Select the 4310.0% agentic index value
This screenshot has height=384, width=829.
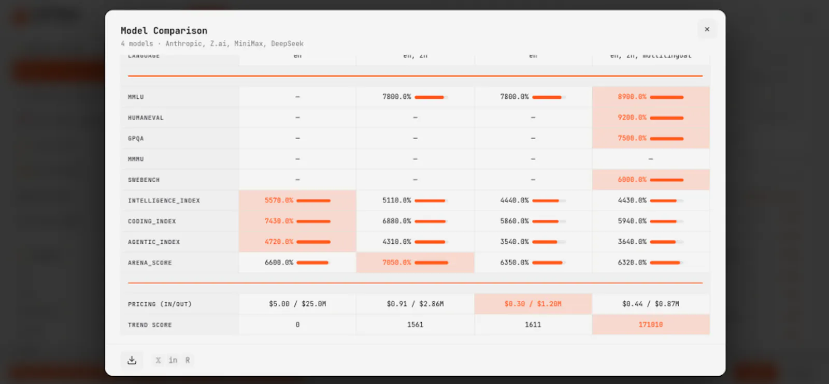click(x=397, y=242)
